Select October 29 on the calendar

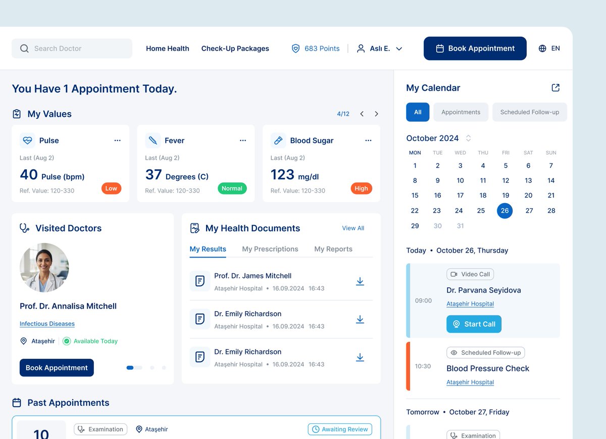pos(415,226)
